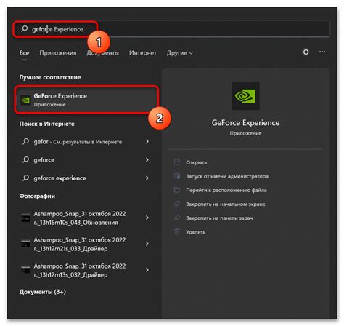This screenshot has height=326, width=344.
Task: Expand chevron for 13h12m21s_033_Драйвер photo
Action: (147, 244)
